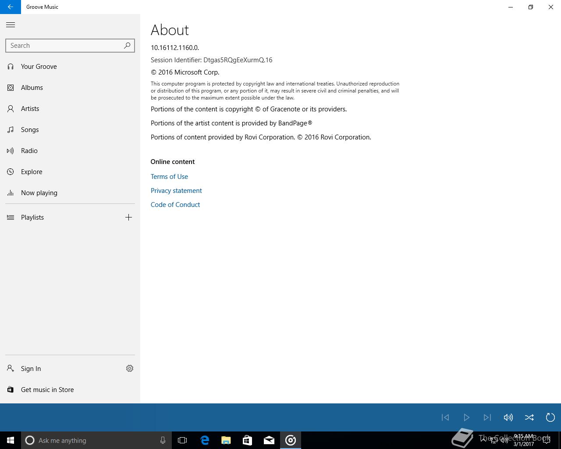Click the Now playing equalizer icon

[x=11, y=193]
